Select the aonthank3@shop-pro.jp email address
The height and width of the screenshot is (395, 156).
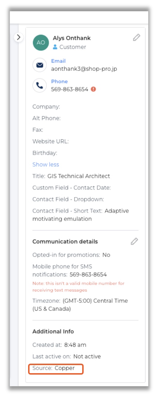pos(84,69)
